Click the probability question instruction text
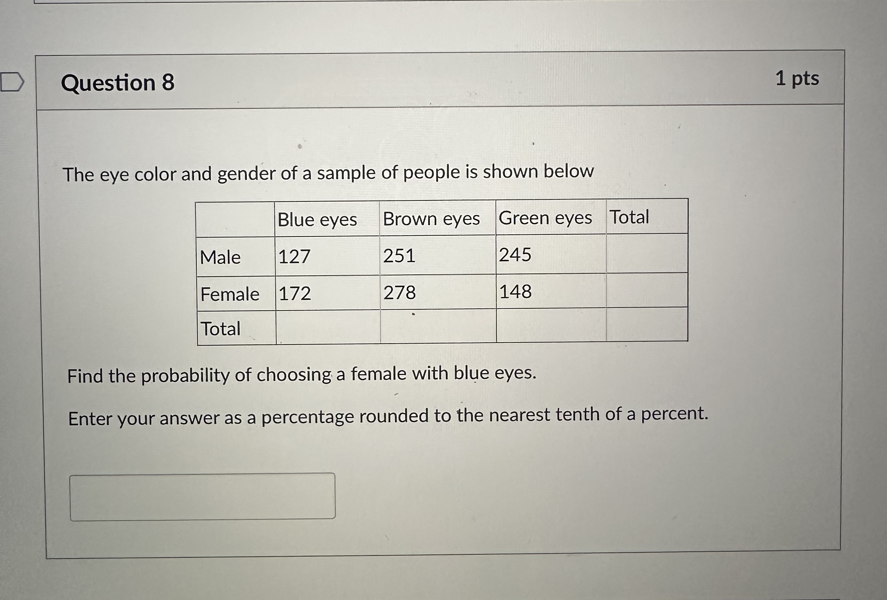 point(301,376)
